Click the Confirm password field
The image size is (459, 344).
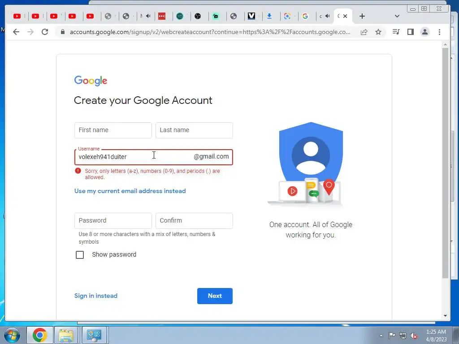coord(195,220)
